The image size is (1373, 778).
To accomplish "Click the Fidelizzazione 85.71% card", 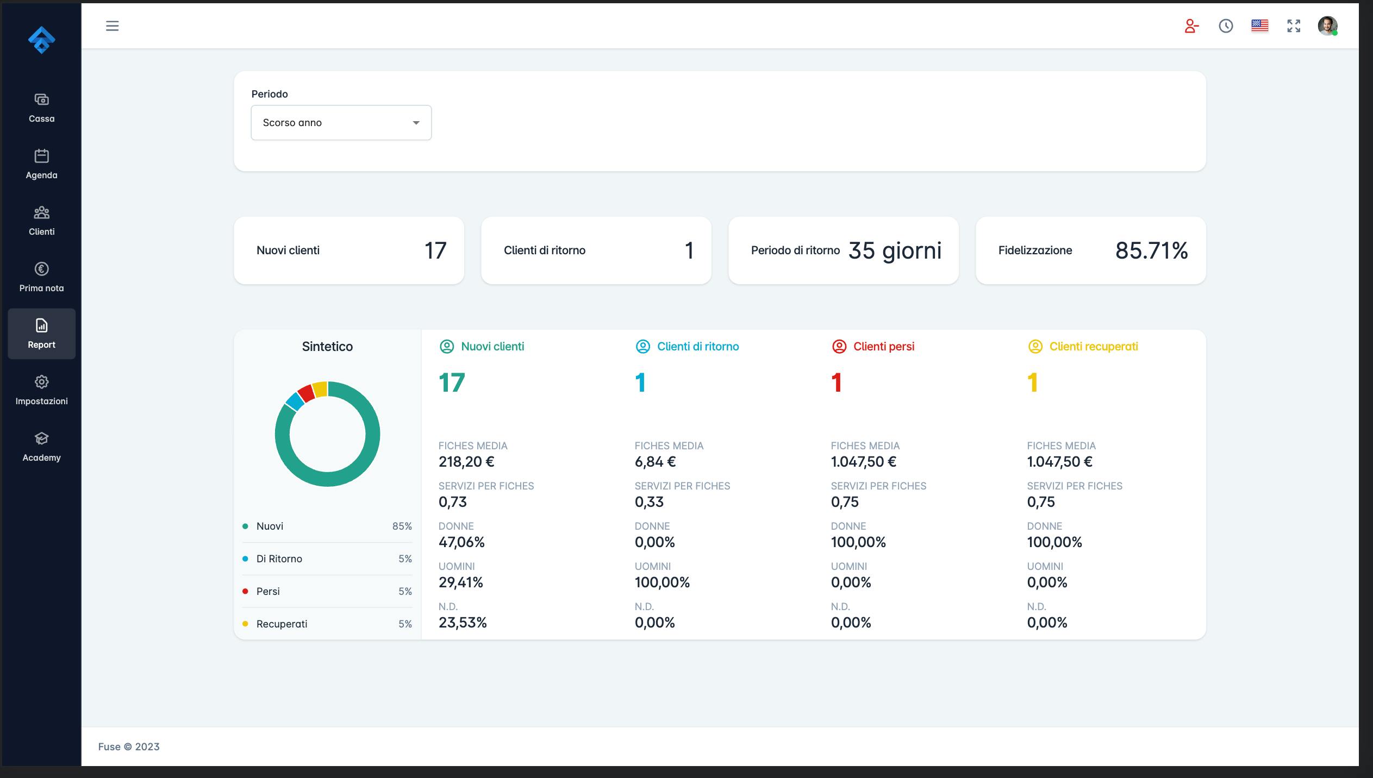I will [1091, 250].
